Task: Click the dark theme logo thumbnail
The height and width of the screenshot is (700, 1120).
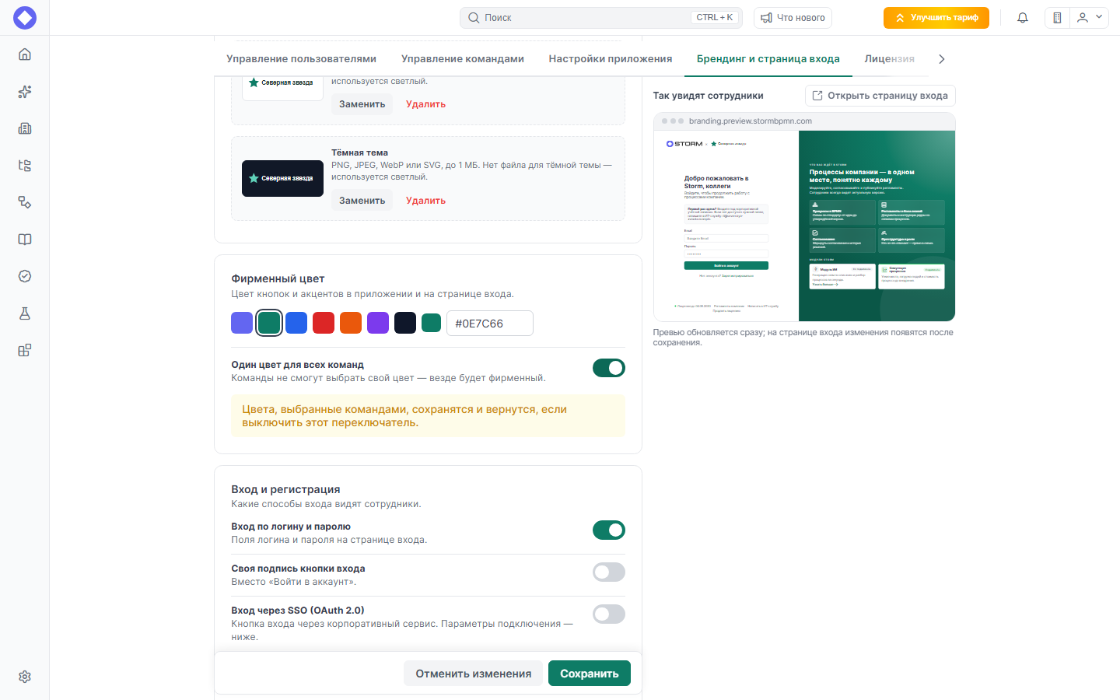Action: 282,178
